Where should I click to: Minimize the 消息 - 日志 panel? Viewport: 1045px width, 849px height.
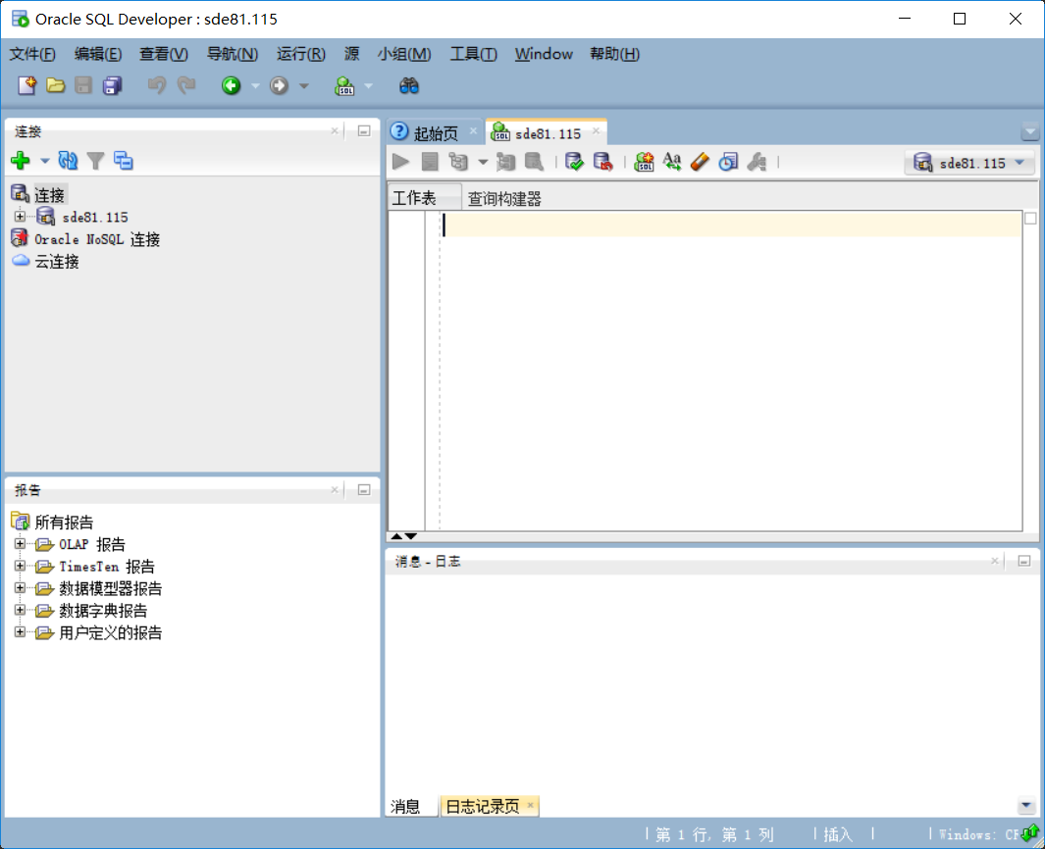[x=1024, y=562]
